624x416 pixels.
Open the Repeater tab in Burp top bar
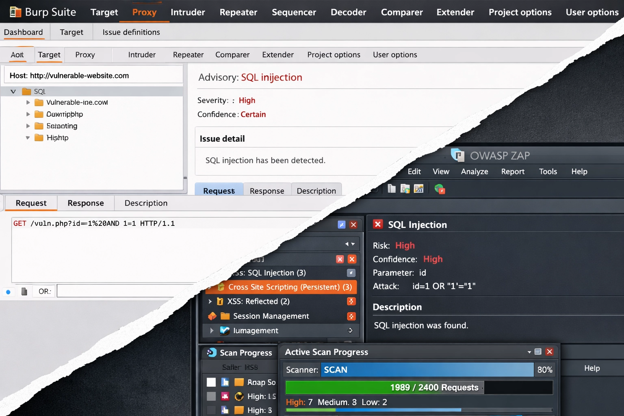(238, 12)
